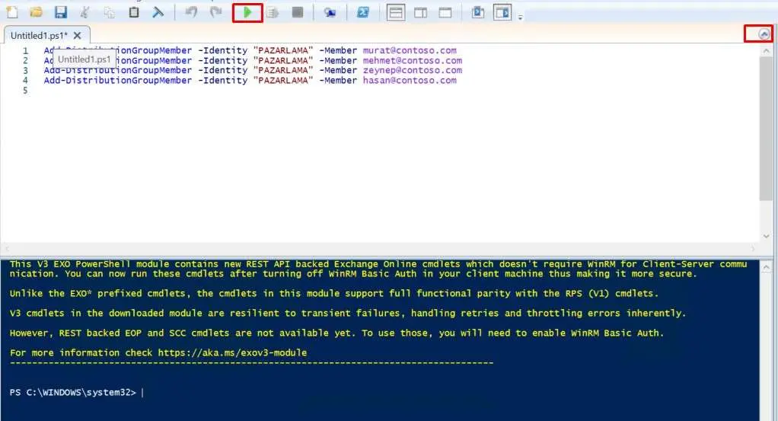Clear the console pane
Image resolution: width=778 pixels, height=421 pixels.
coord(158,12)
